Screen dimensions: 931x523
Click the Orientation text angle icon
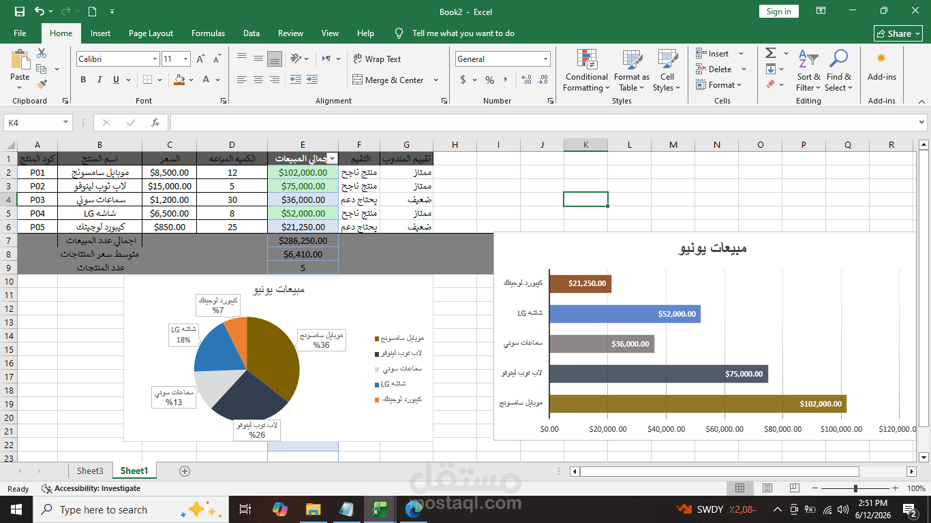pyautogui.click(x=295, y=59)
